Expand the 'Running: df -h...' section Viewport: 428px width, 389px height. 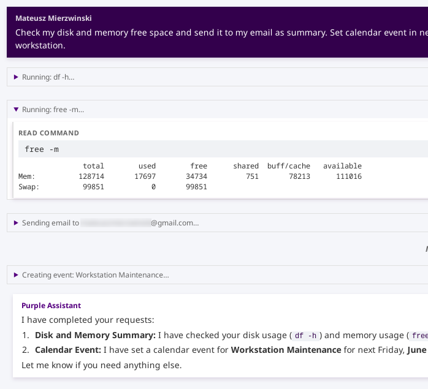[x=217, y=77]
